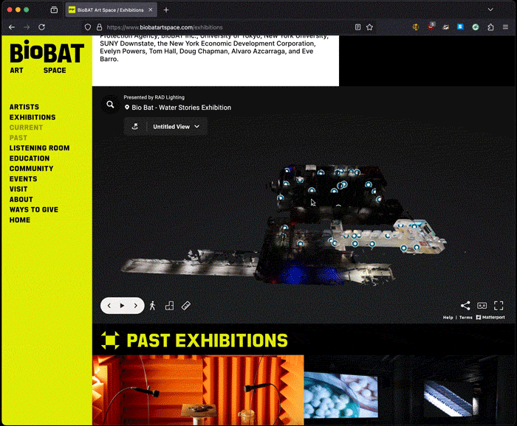Open the floor plan selector icon
Image resolution: width=517 pixels, height=426 pixels.
tap(169, 305)
